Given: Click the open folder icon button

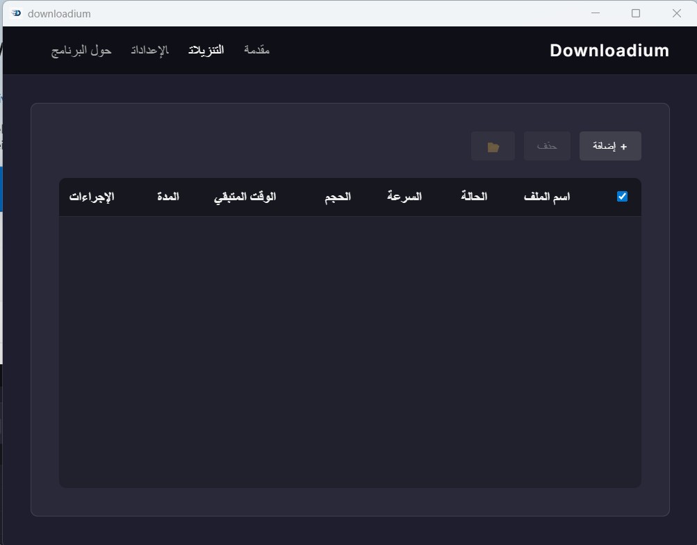Looking at the screenshot, I should coord(493,146).
